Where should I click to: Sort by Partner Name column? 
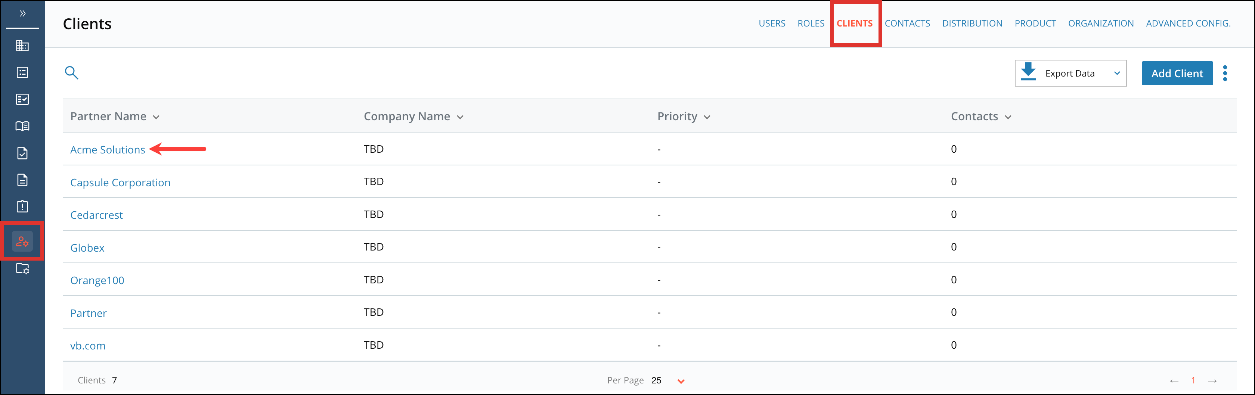[x=115, y=116]
